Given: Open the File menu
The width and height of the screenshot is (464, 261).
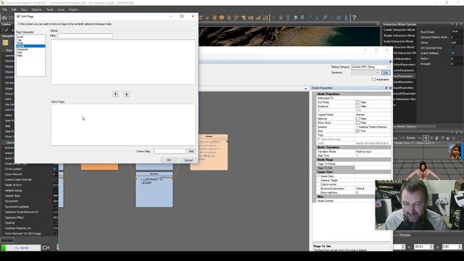Looking at the screenshot, I should click(5, 9).
